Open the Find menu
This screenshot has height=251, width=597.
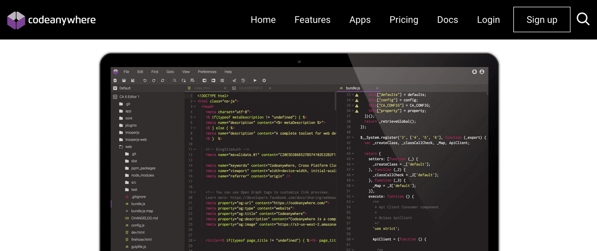pos(155,72)
